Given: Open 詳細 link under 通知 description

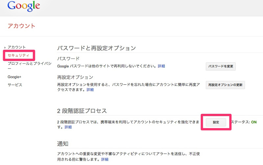Looking at the screenshot, I should [105, 159].
